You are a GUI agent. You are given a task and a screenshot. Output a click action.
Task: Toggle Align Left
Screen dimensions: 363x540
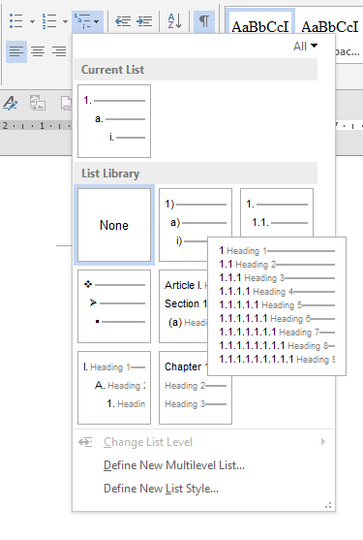point(16,51)
